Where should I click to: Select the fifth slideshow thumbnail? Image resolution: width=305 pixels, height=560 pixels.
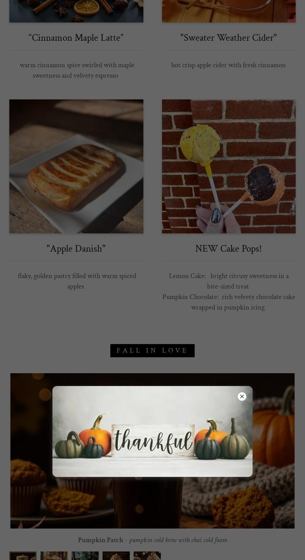147,556
